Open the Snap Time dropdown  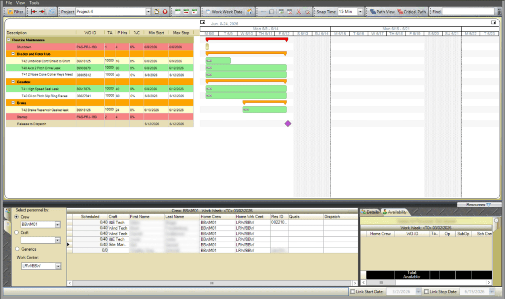point(360,11)
